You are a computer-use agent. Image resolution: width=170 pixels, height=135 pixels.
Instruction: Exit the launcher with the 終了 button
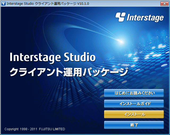coord(134,125)
